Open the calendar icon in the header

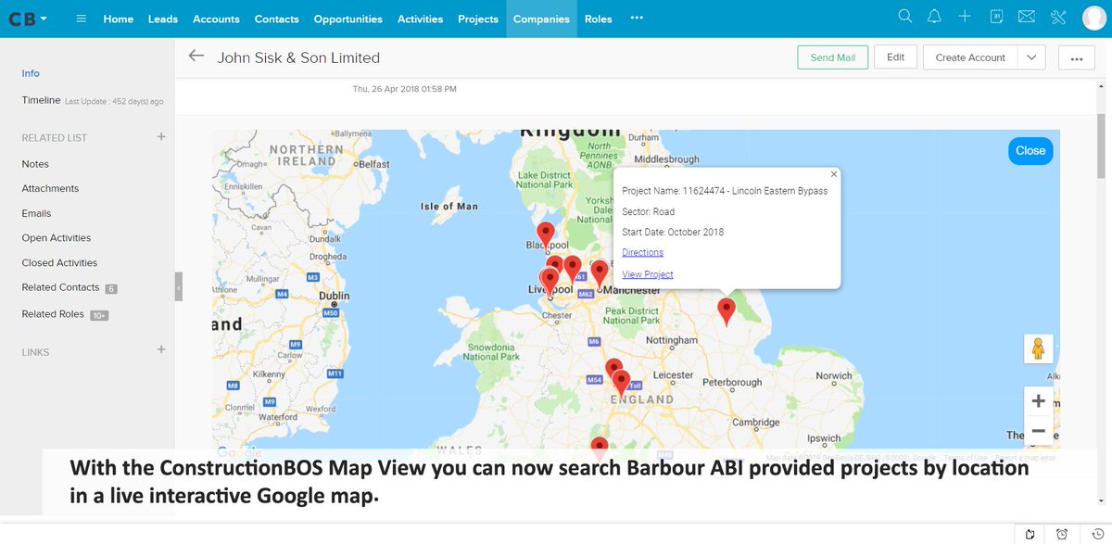995,17
